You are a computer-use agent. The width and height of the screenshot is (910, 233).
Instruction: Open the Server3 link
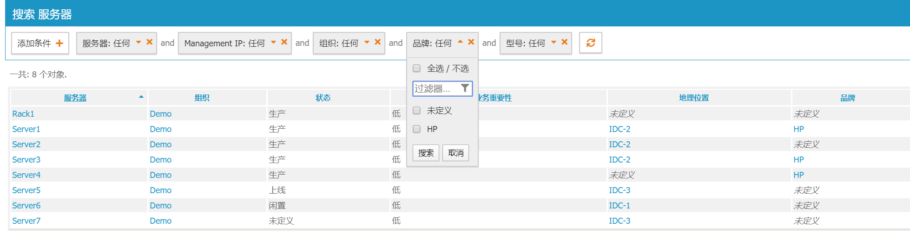26,160
